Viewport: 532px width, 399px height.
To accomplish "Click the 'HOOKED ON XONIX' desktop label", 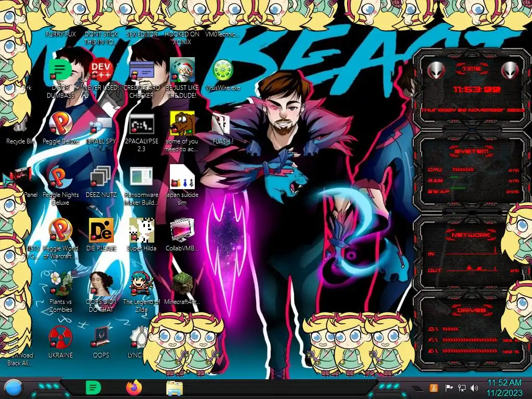I will point(182,38).
